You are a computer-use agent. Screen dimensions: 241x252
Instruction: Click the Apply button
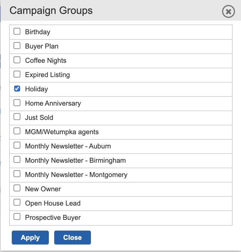pyautogui.click(x=30, y=237)
